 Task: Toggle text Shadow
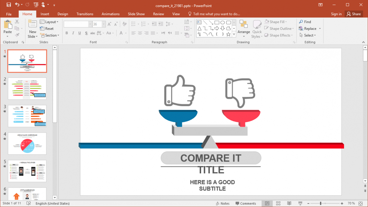pos(86,33)
